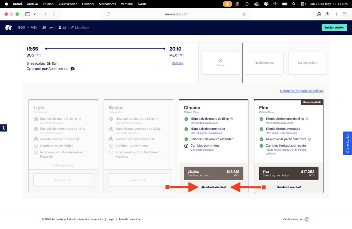Screen dimensions: 352x229
Task: Go back to the previous page
Action: (45, 14)
